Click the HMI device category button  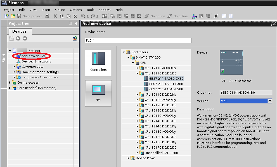(x=98, y=93)
